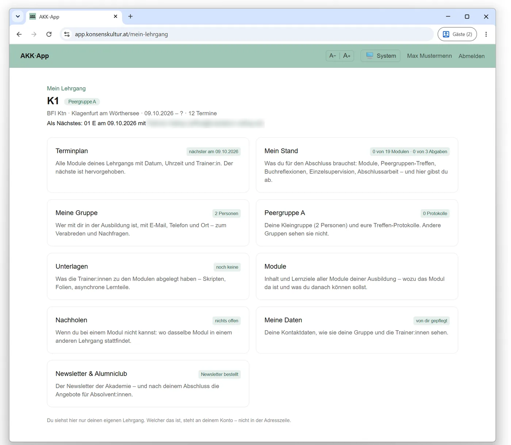Click the address bar URL field
This screenshot has height=445, width=511.
(x=246, y=34)
